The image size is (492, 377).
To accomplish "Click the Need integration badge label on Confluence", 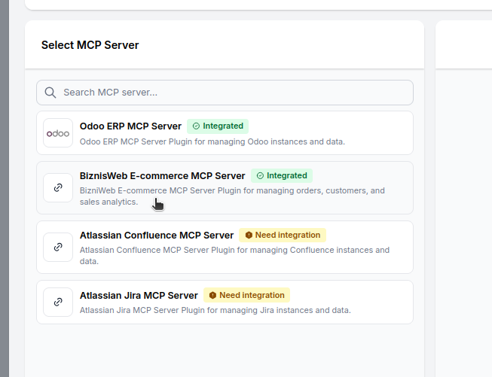I will coord(287,236).
